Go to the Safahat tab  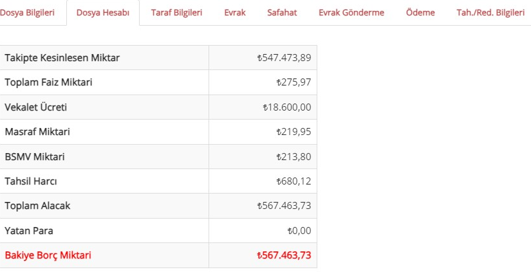coord(282,13)
